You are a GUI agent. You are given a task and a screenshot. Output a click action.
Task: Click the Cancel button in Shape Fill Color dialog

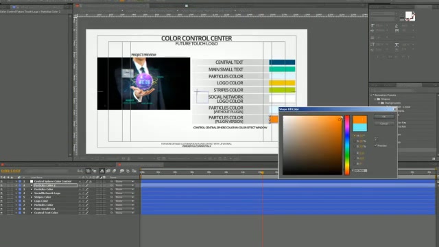[384, 123]
